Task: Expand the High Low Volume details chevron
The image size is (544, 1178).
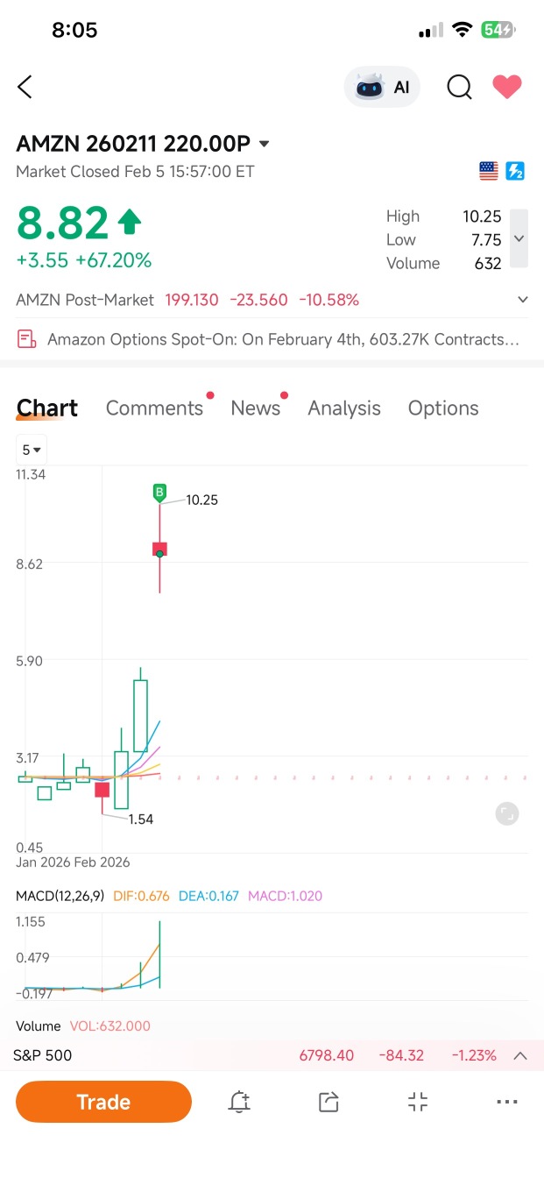Action: click(x=519, y=238)
